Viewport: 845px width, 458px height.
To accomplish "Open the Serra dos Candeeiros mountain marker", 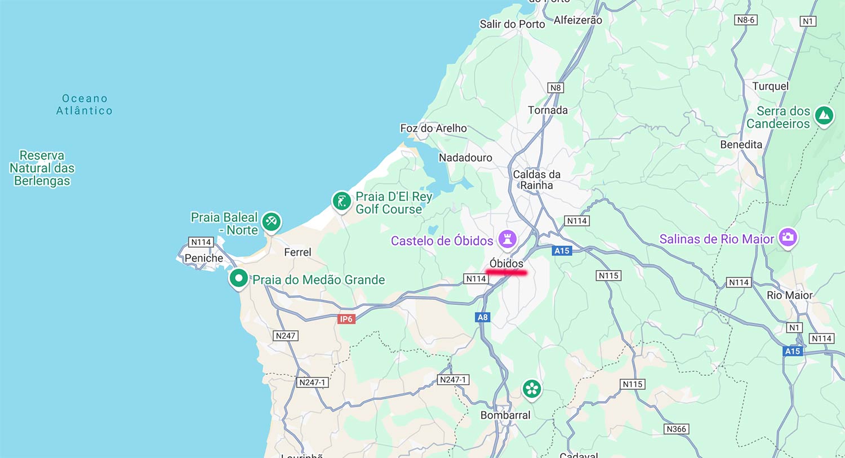I will click(x=824, y=117).
